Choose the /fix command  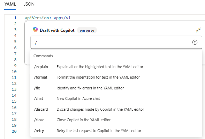click(116, 88)
